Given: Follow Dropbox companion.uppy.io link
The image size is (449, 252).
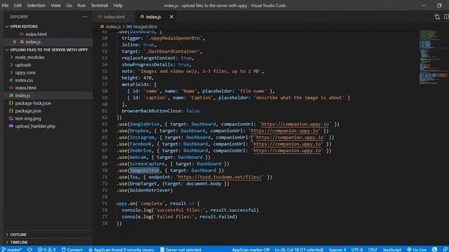Looking at the screenshot, I should click(284, 131).
